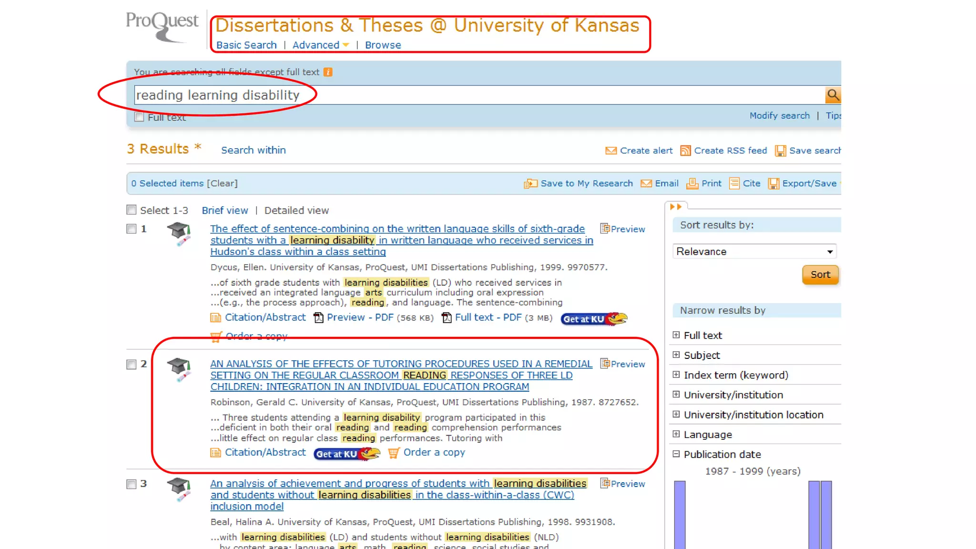Clear selected items with the [Clear] link

222,183
